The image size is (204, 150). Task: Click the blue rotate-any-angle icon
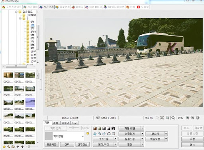tap(95, 134)
